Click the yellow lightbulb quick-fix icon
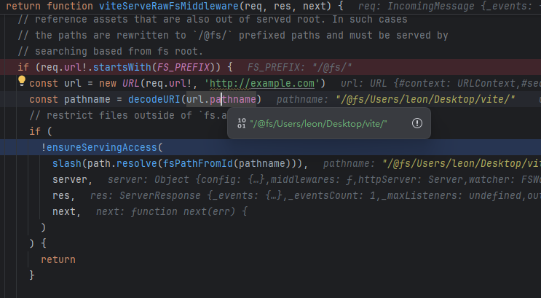541x298 pixels. (x=22, y=82)
